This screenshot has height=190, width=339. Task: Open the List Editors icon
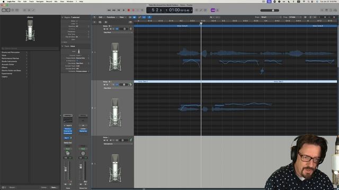322,10
